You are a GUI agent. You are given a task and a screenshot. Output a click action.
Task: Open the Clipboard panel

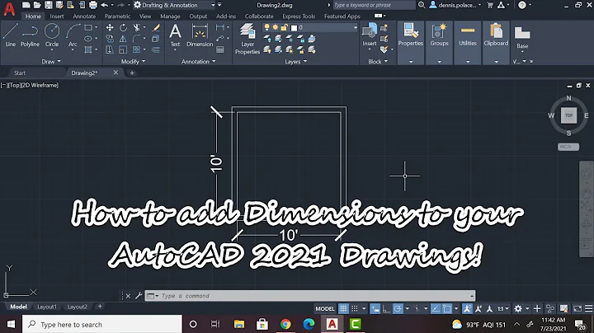[x=496, y=35]
